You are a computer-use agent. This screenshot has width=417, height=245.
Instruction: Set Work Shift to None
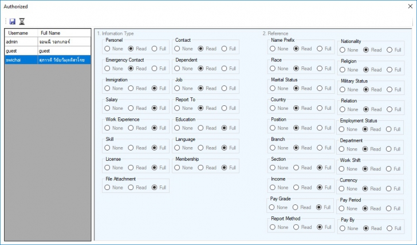point(348,169)
